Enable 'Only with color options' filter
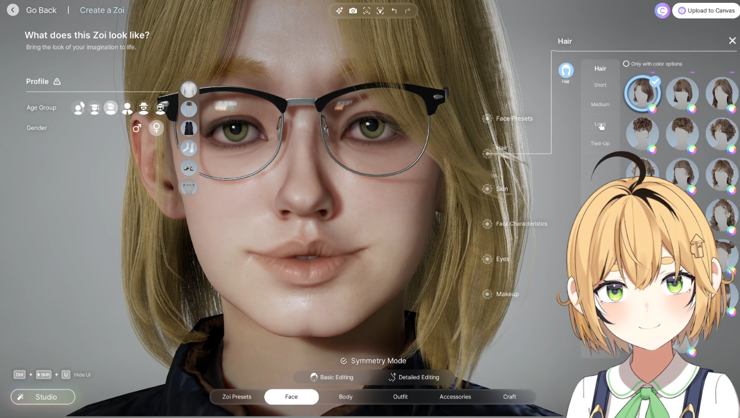740x418 pixels. [x=626, y=64]
